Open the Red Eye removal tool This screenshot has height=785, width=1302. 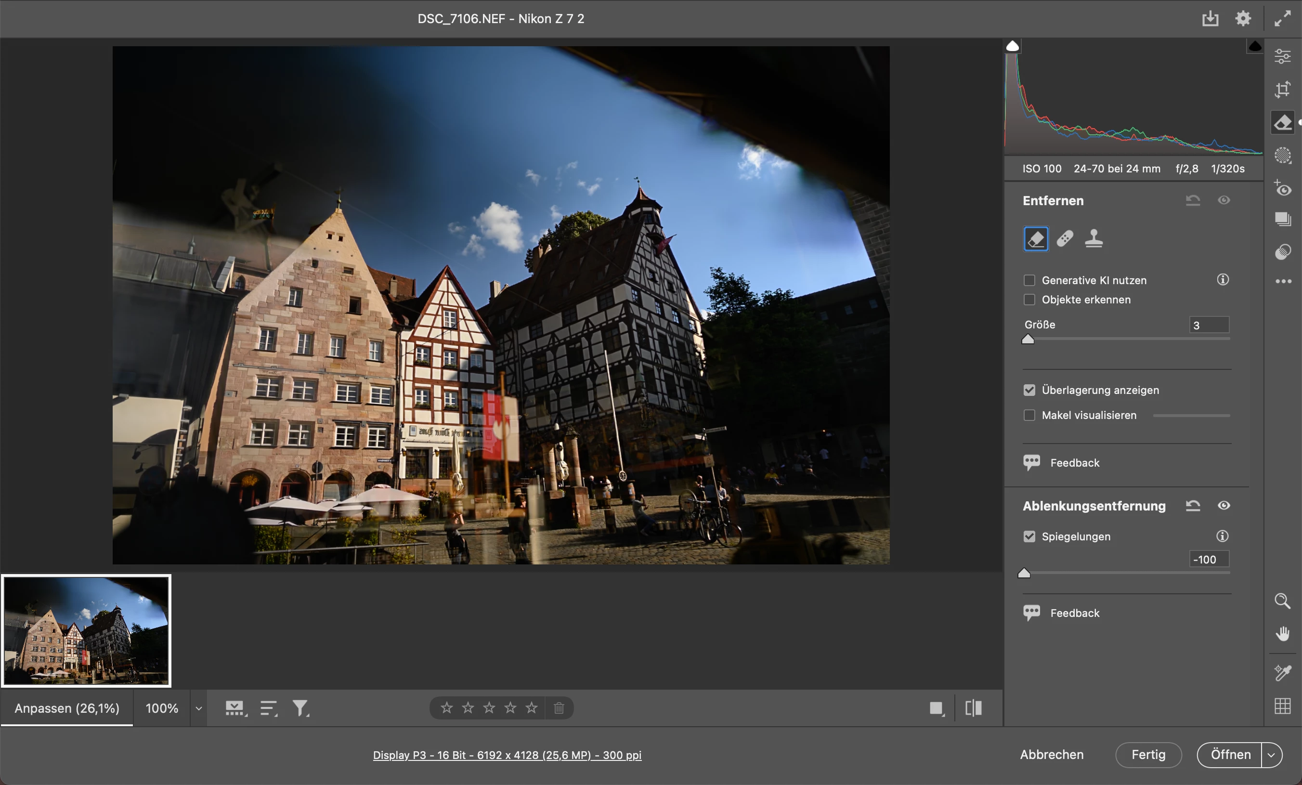[x=1282, y=188]
